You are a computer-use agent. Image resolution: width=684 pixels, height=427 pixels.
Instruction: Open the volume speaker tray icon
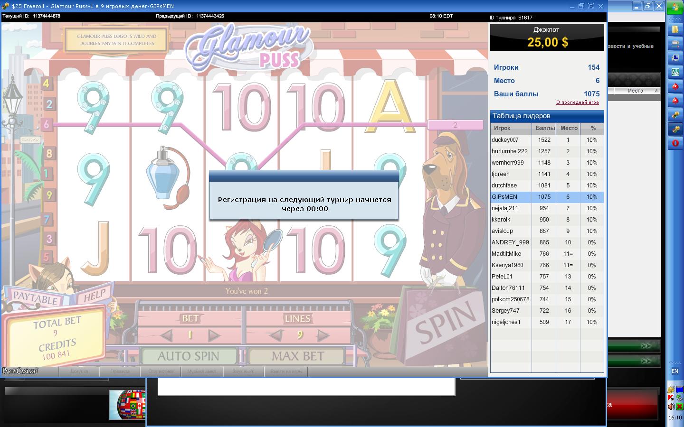point(671,407)
